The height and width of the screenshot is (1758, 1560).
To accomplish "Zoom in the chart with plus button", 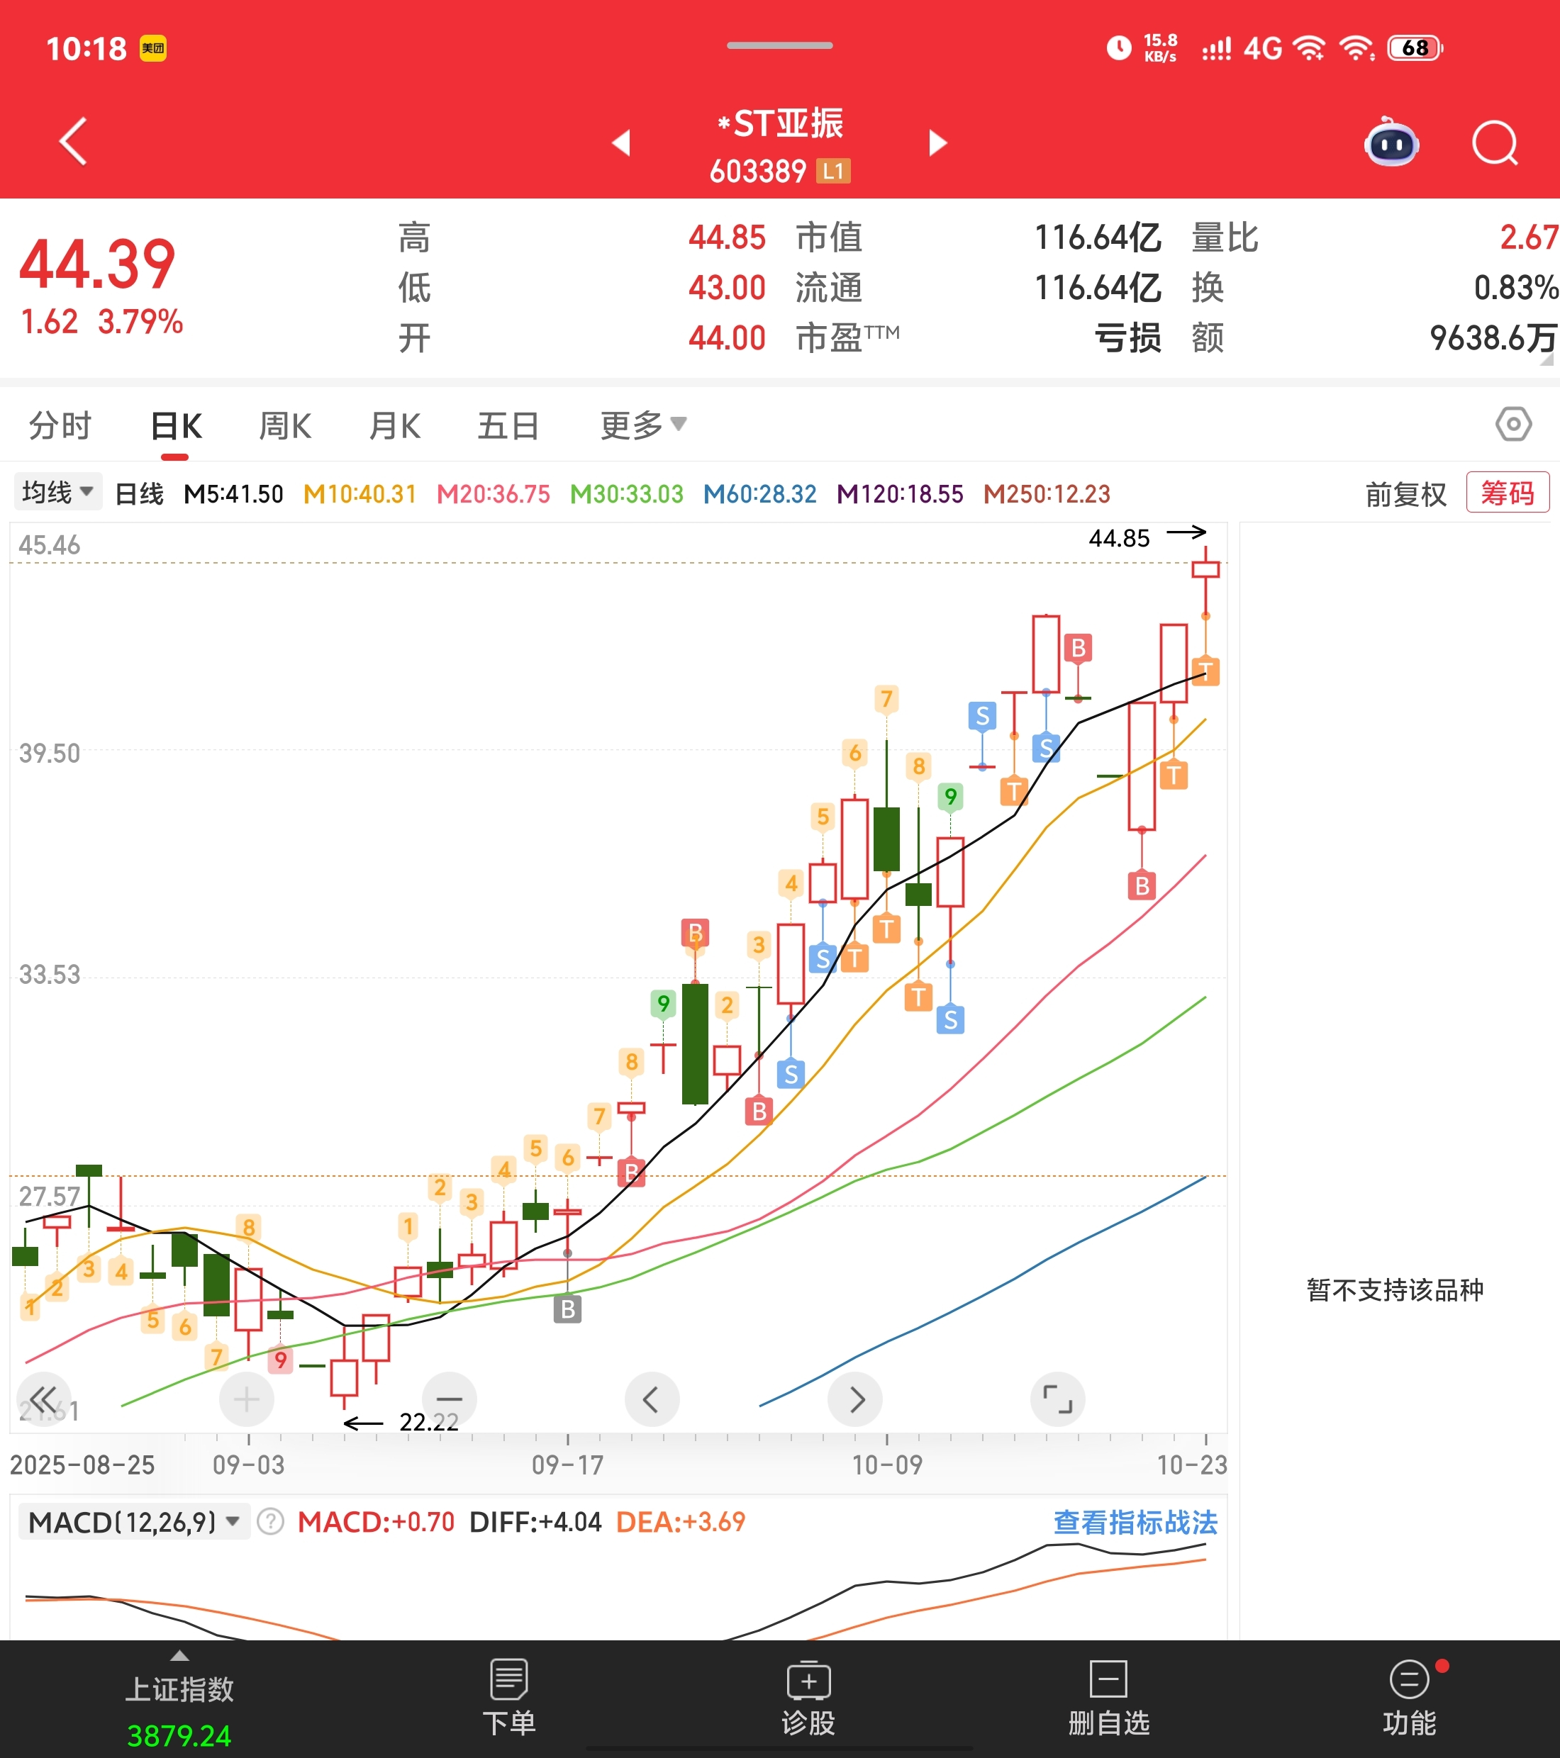I will tap(246, 1399).
